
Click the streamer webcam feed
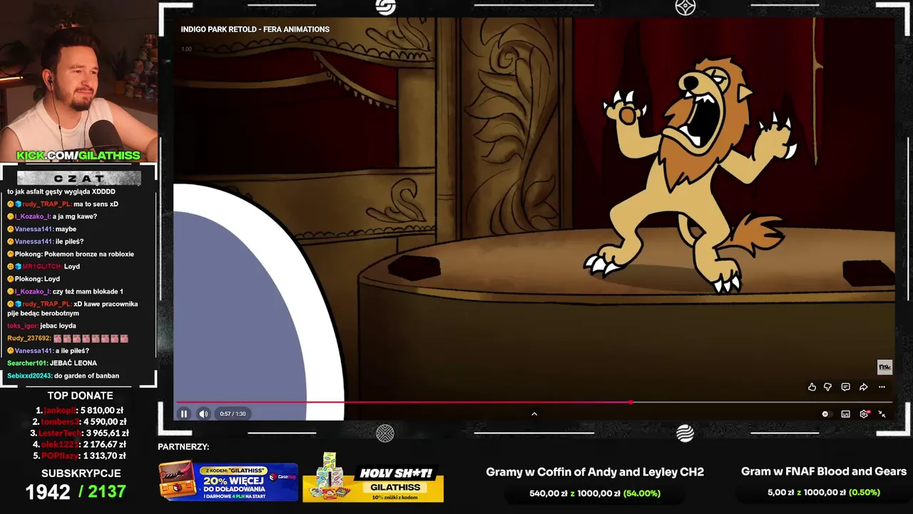point(78,81)
